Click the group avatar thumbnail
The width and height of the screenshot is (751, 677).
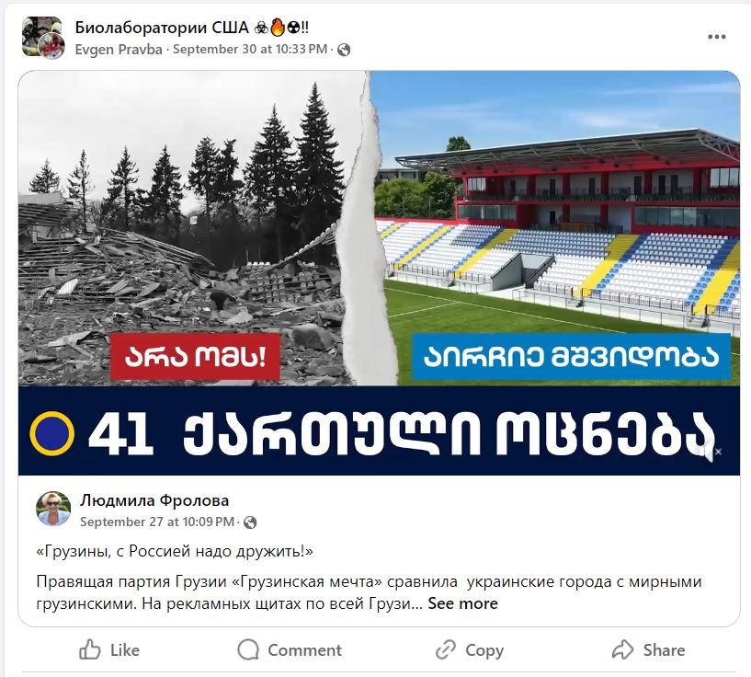[42, 38]
